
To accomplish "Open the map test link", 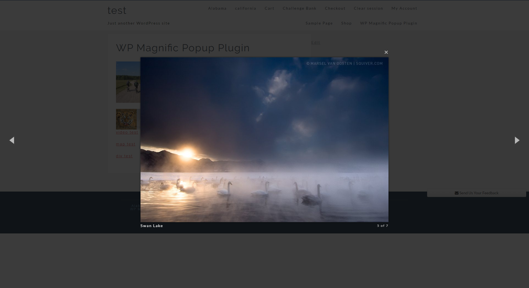I will [126, 144].
